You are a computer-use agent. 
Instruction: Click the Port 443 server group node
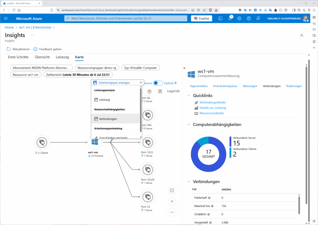[x=148, y=115]
